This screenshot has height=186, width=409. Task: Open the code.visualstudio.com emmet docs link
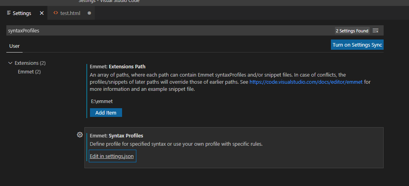(x=306, y=82)
